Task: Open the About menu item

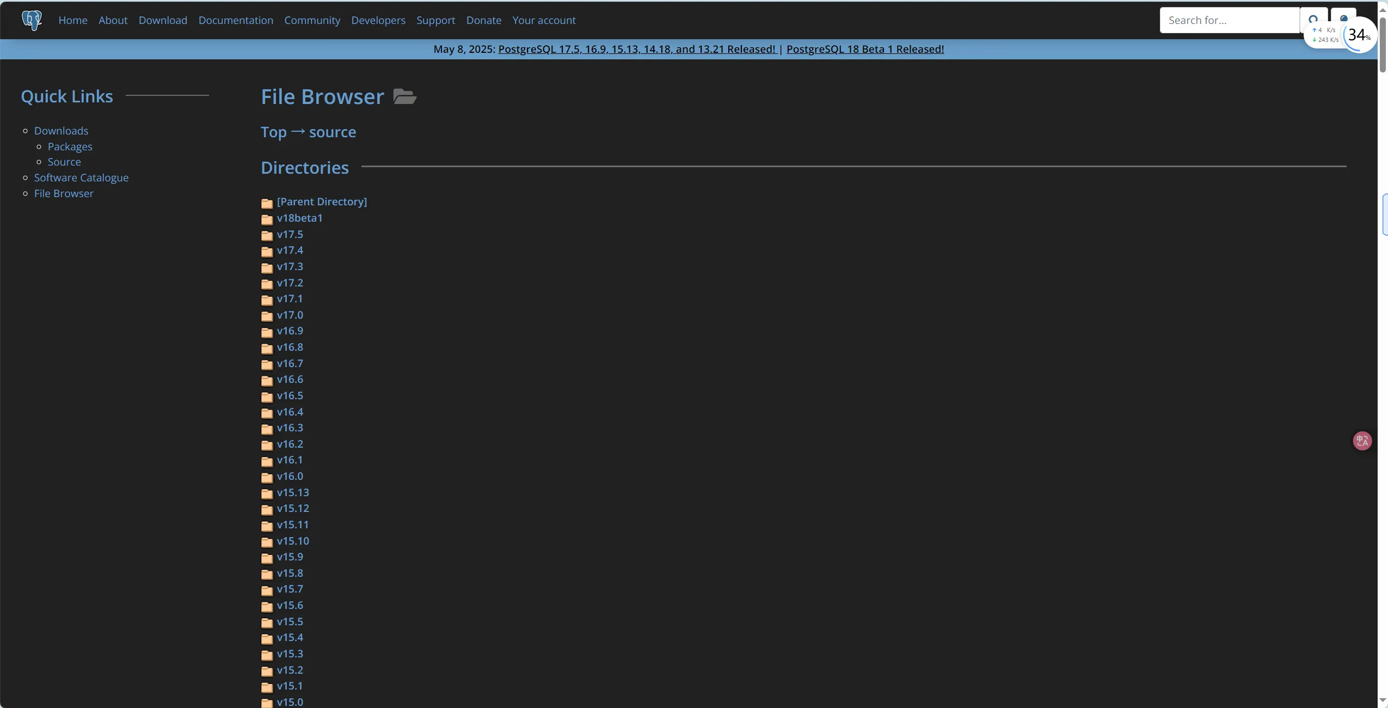Action: [113, 20]
